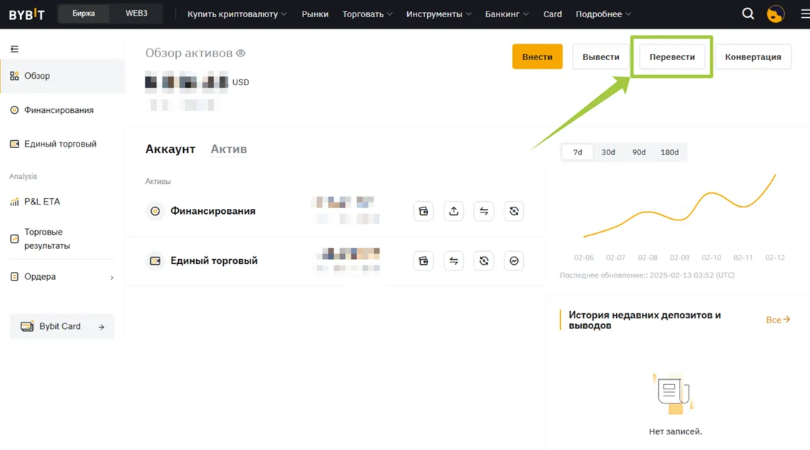View all history via Все link
The width and height of the screenshot is (810, 450).
pyautogui.click(x=778, y=320)
